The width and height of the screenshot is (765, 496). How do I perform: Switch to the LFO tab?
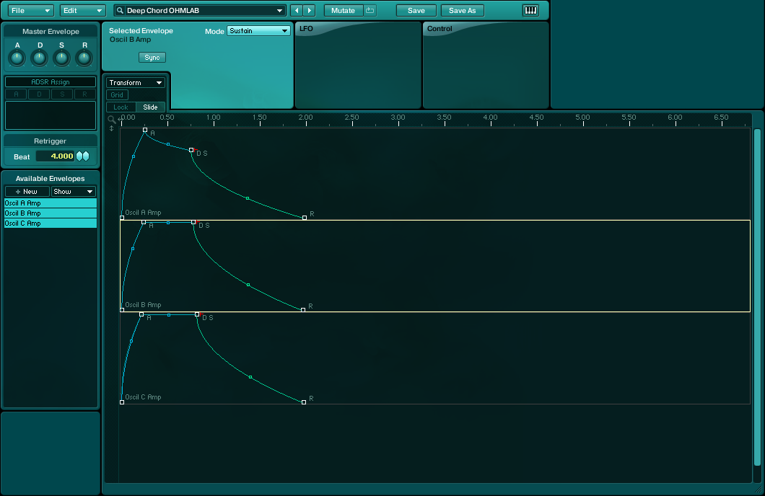coord(307,29)
